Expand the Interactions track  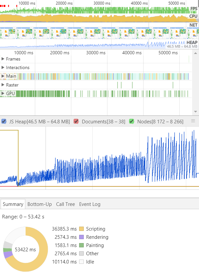pyautogui.click(x=3, y=67)
